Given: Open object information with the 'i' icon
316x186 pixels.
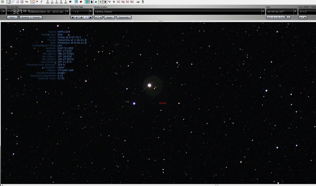Looking at the screenshot, I should pyautogui.click(x=22, y=2).
